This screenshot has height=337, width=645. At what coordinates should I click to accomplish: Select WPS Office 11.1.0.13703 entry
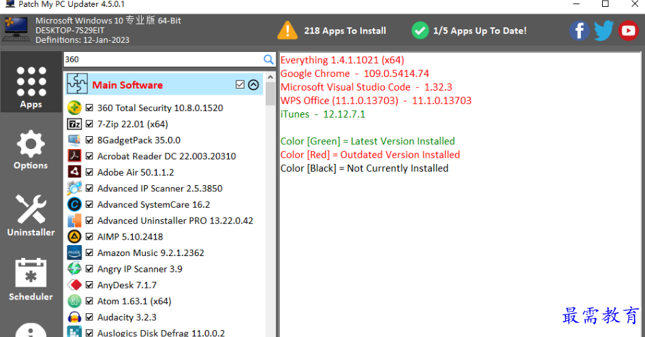click(x=376, y=101)
